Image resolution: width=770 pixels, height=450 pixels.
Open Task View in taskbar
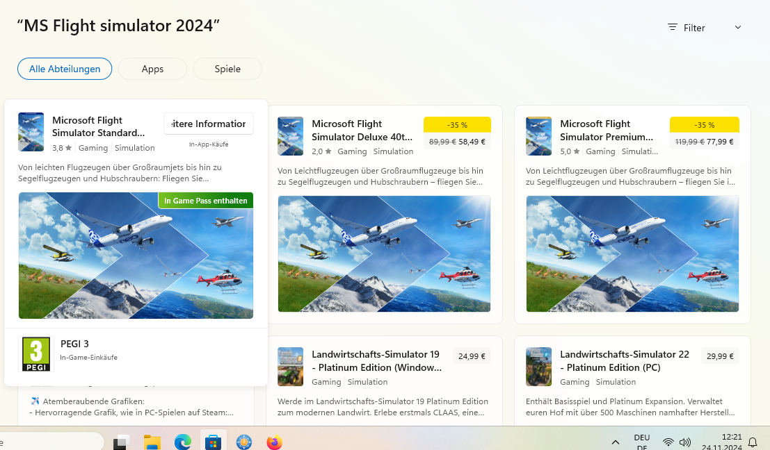tap(121, 442)
